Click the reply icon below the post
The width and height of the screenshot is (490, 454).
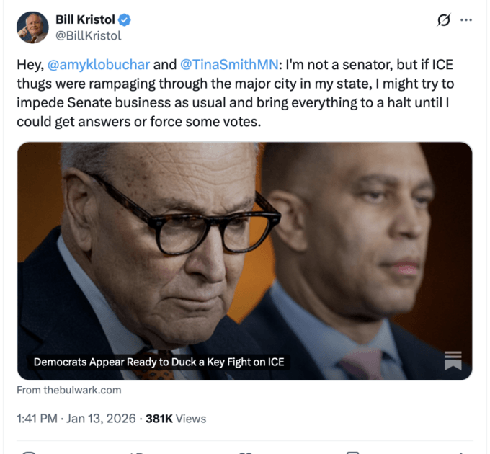click(x=29, y=451)
